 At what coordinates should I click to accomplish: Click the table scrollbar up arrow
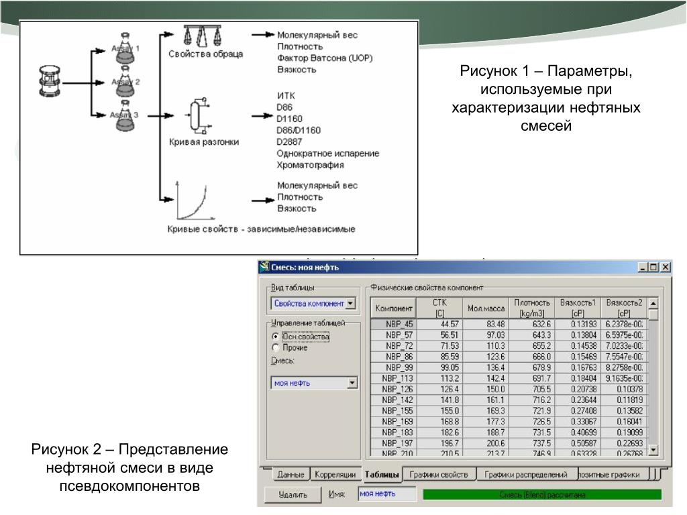(653, 303)
